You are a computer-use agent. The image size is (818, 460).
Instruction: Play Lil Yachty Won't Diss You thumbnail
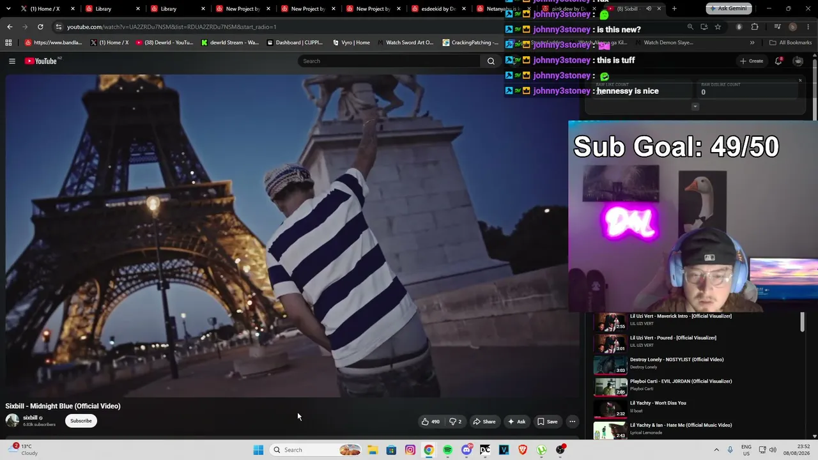[x=610, y=409]
